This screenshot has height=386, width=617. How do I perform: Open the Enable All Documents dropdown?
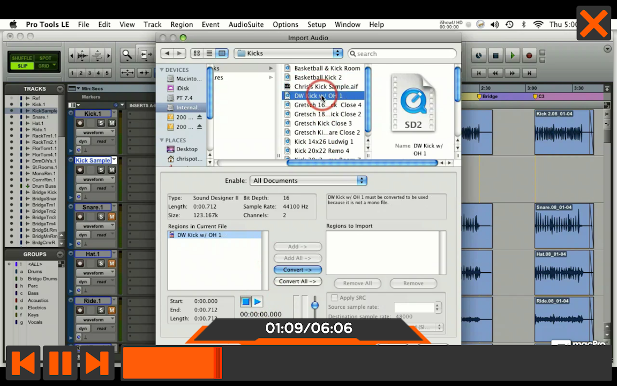[308, 181]
